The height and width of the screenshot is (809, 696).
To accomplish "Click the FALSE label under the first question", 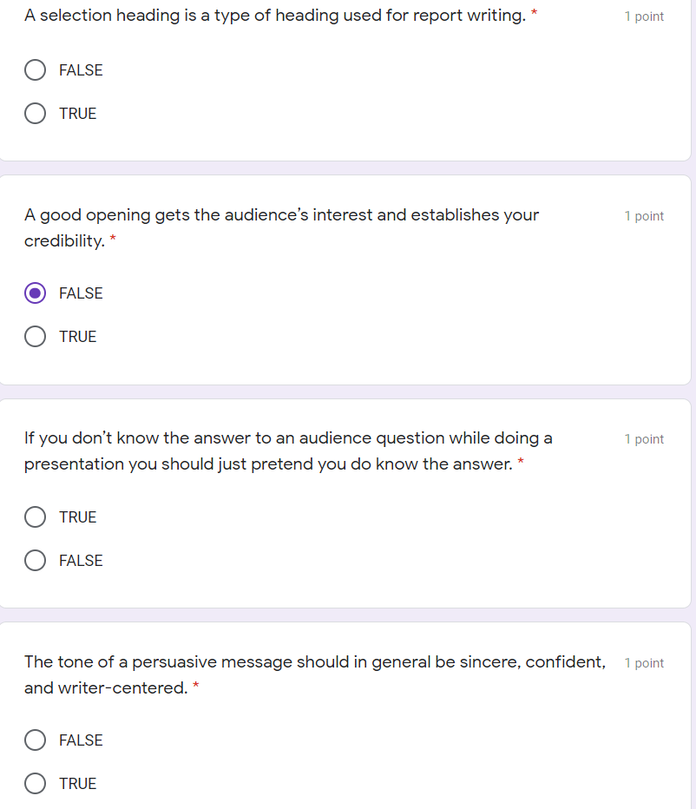I will click(81, 70).
